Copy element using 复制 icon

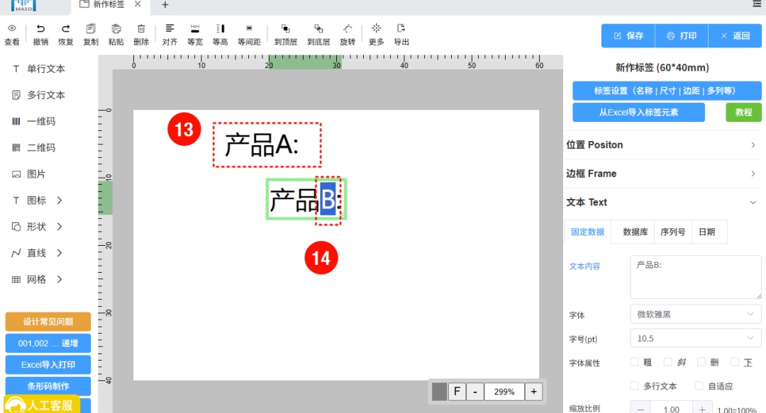90,28
